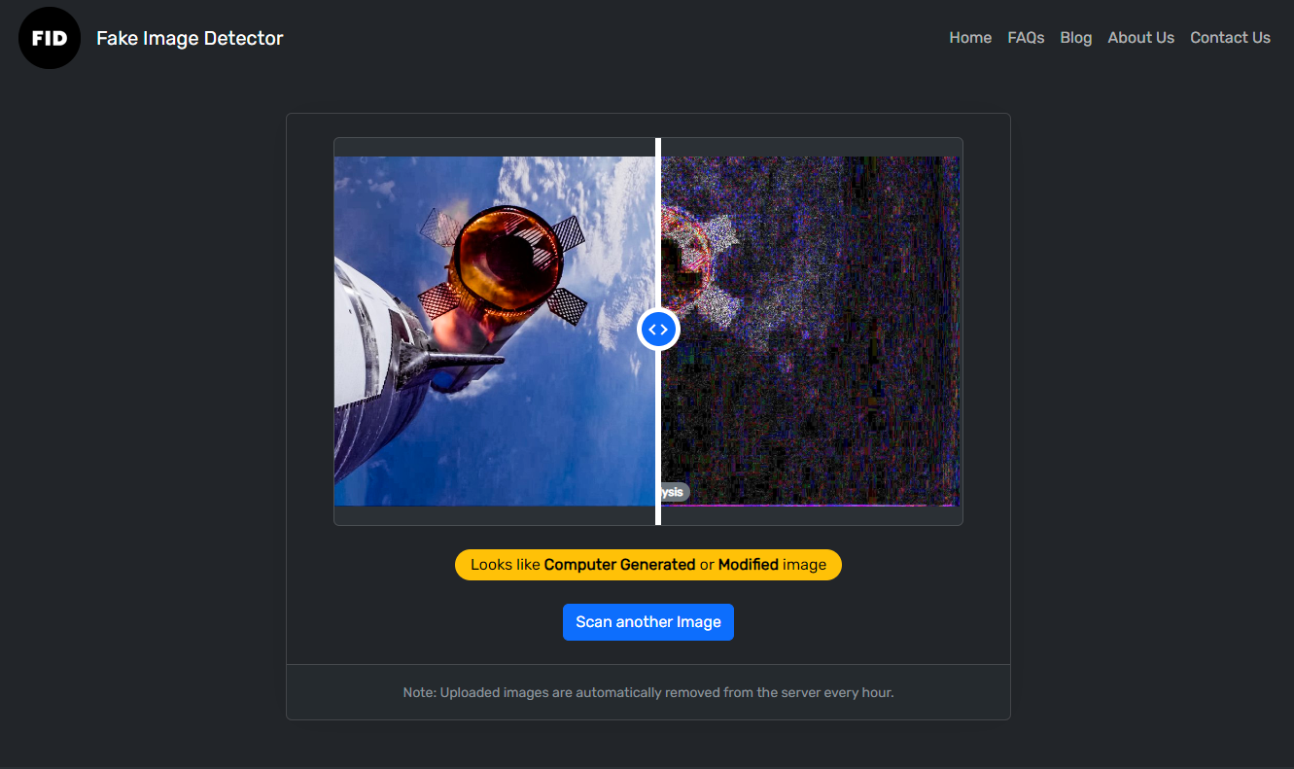Click the note about uploaded images removal
The width and height of the screenshot is (1294, 769).
pos(648,693)
